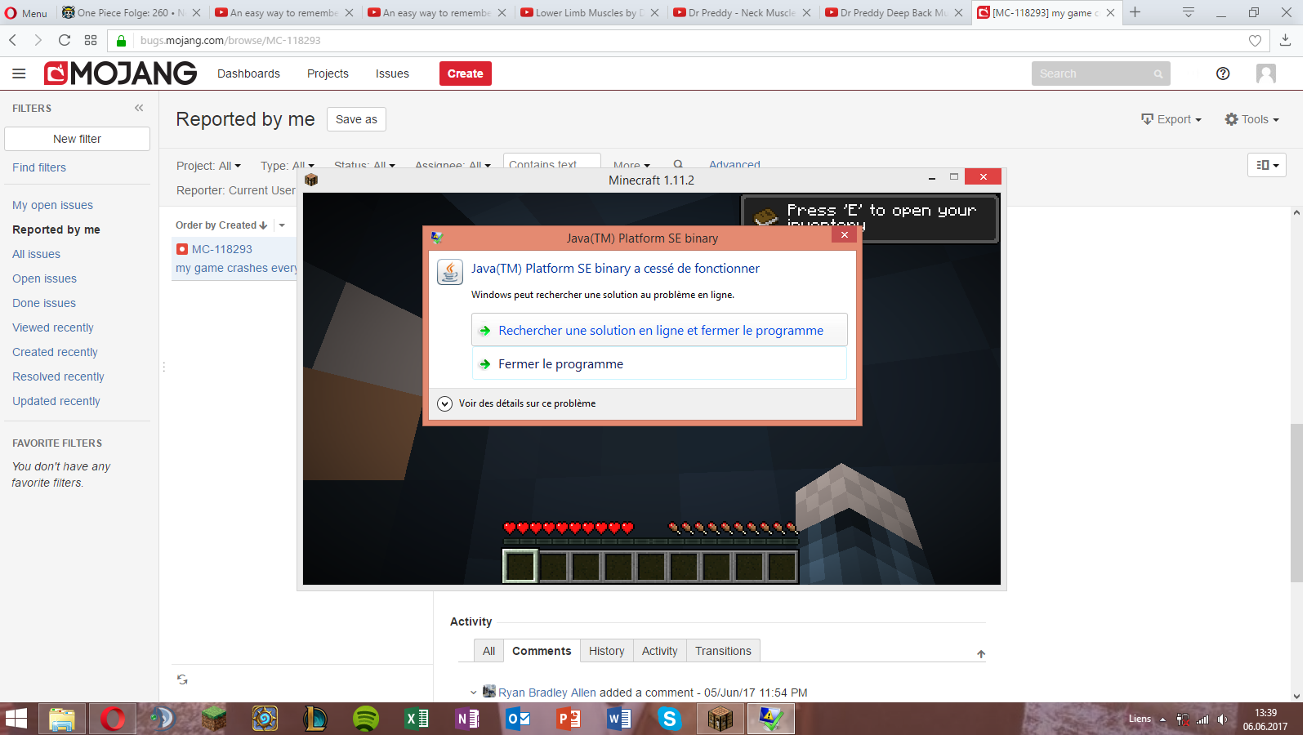Switch to the History activity tab
Screen dimensions: 1307x735
[606, 651]
